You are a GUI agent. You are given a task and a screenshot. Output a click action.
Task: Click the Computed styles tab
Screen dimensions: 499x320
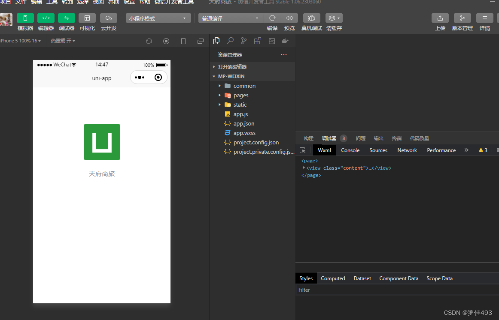coord(333,278)
